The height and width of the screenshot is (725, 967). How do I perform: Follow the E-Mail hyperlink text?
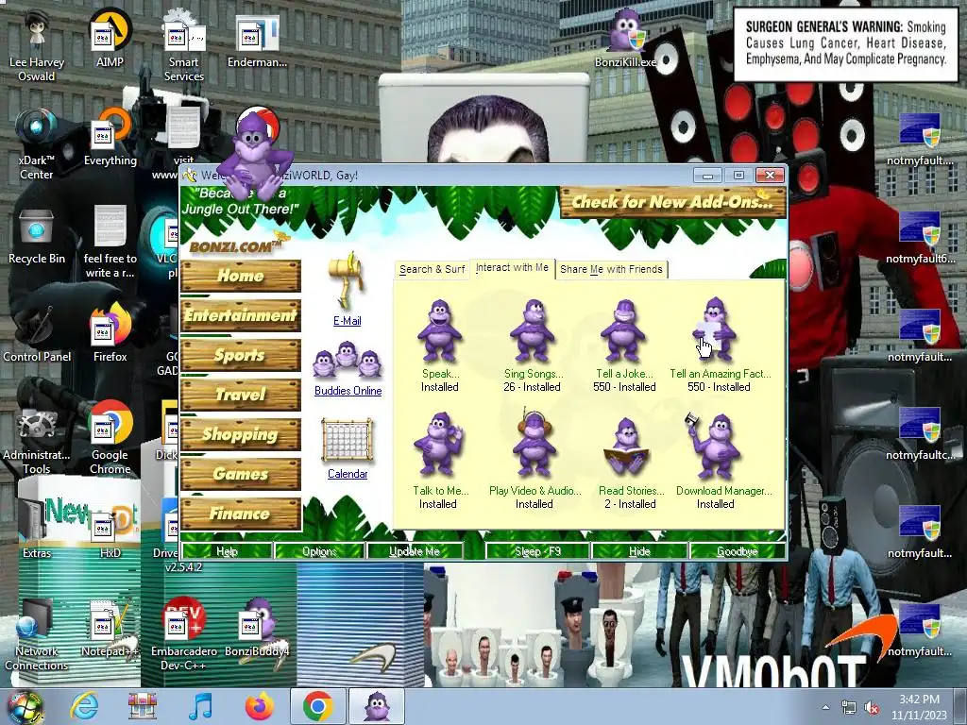tap(347, 321)
